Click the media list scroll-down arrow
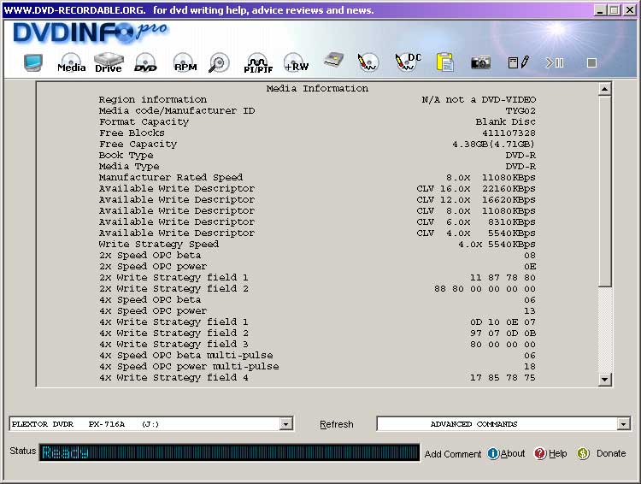Viewport: 641px width, 484px height. click(x=604, y=380)
